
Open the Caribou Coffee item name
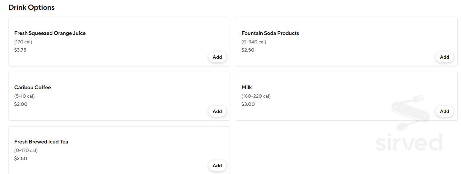[33, 88]
